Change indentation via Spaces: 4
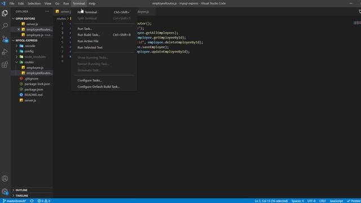The image size is (361, 203). coord(297,201)
